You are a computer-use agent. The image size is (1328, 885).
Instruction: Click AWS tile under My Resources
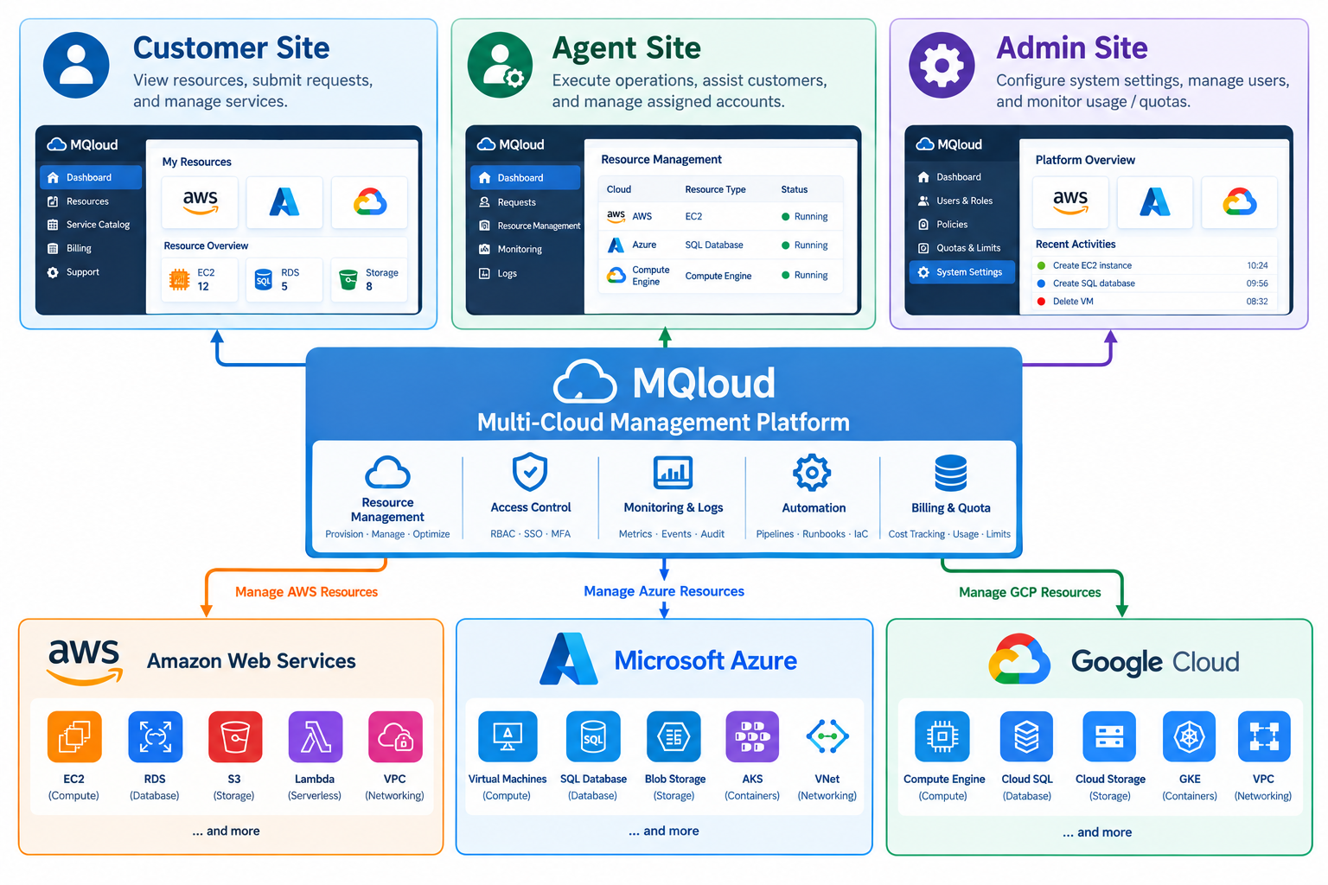click(200, 202)
